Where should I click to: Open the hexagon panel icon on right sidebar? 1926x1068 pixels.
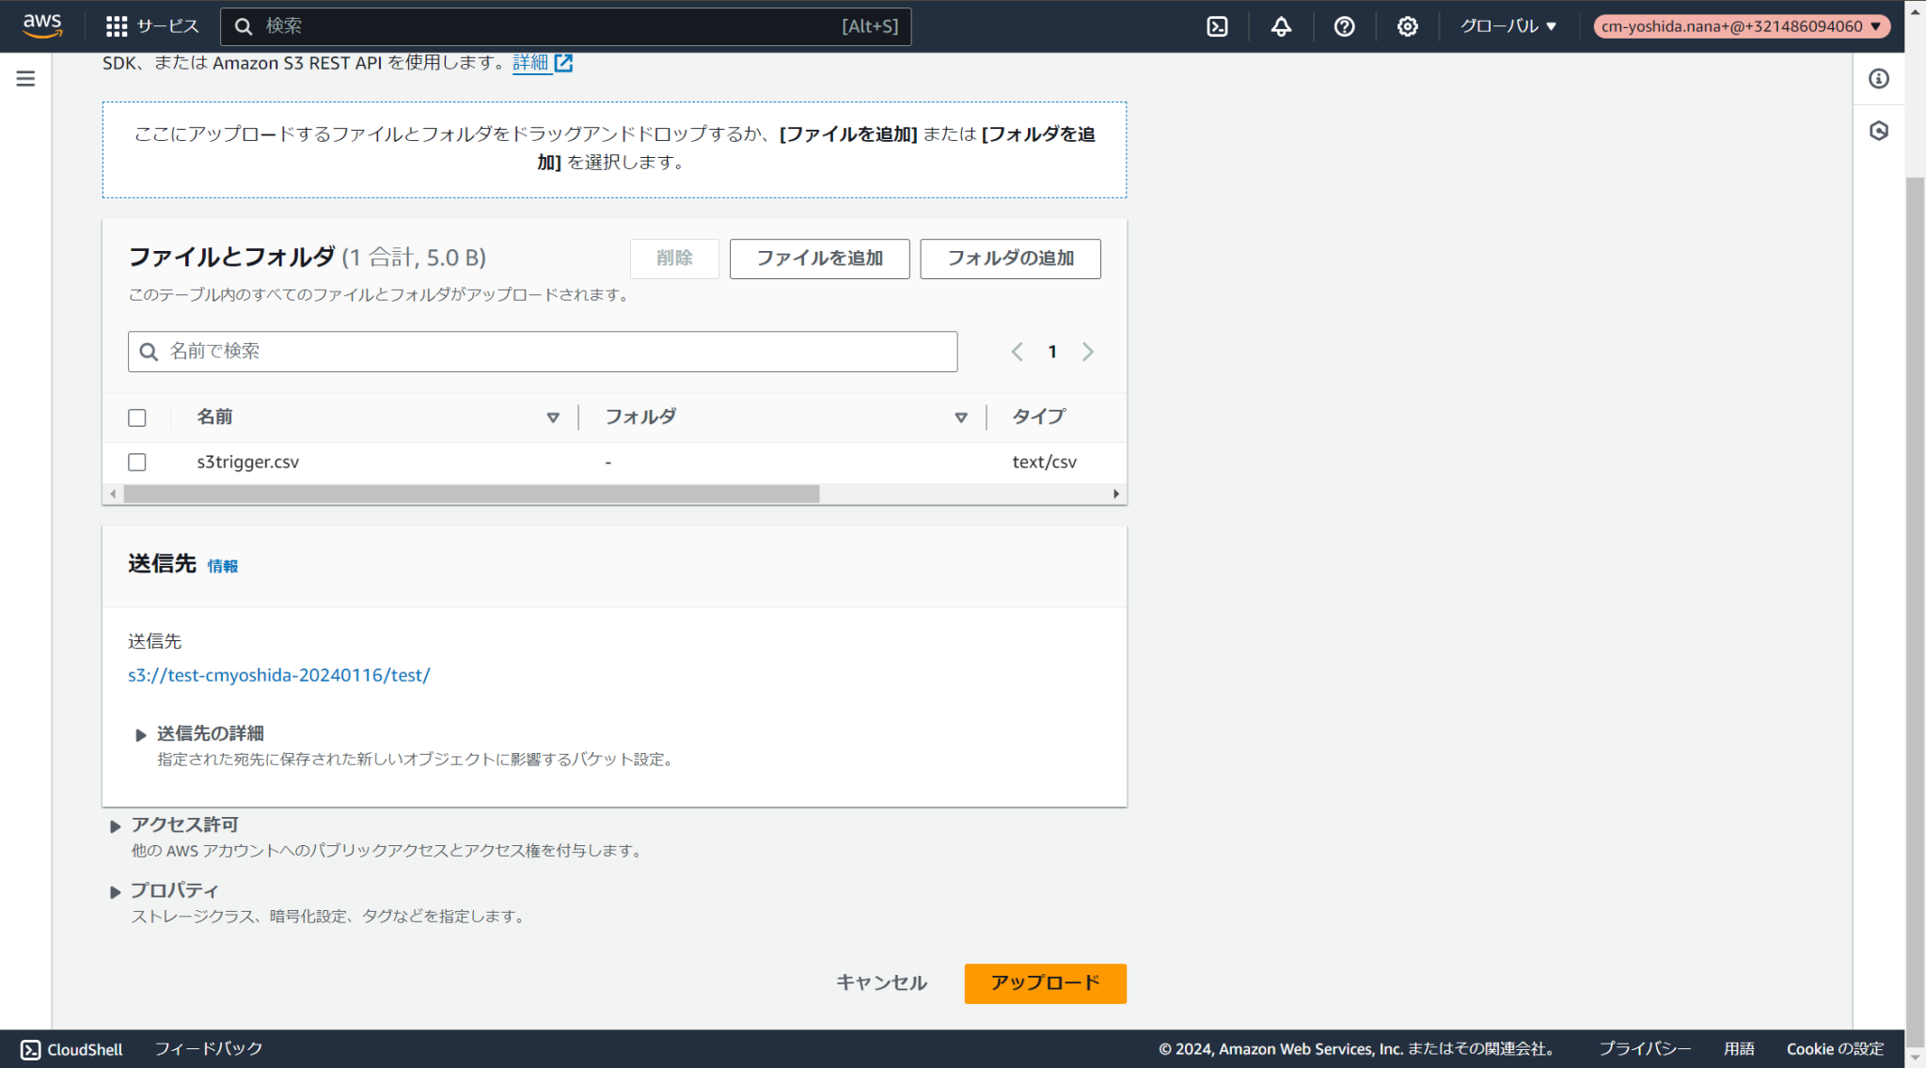coord(1879,131)
